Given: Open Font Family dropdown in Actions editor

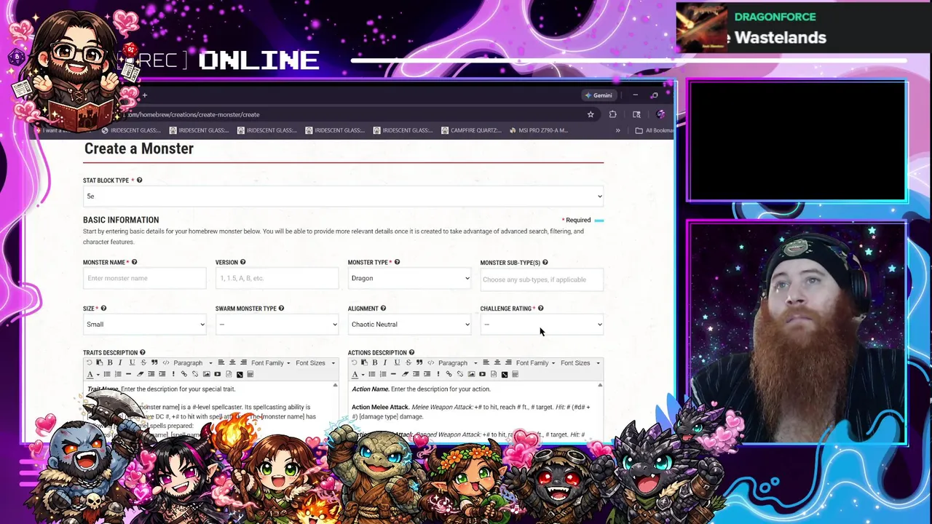Looking at the screenshot, I should tap(535, 362).
